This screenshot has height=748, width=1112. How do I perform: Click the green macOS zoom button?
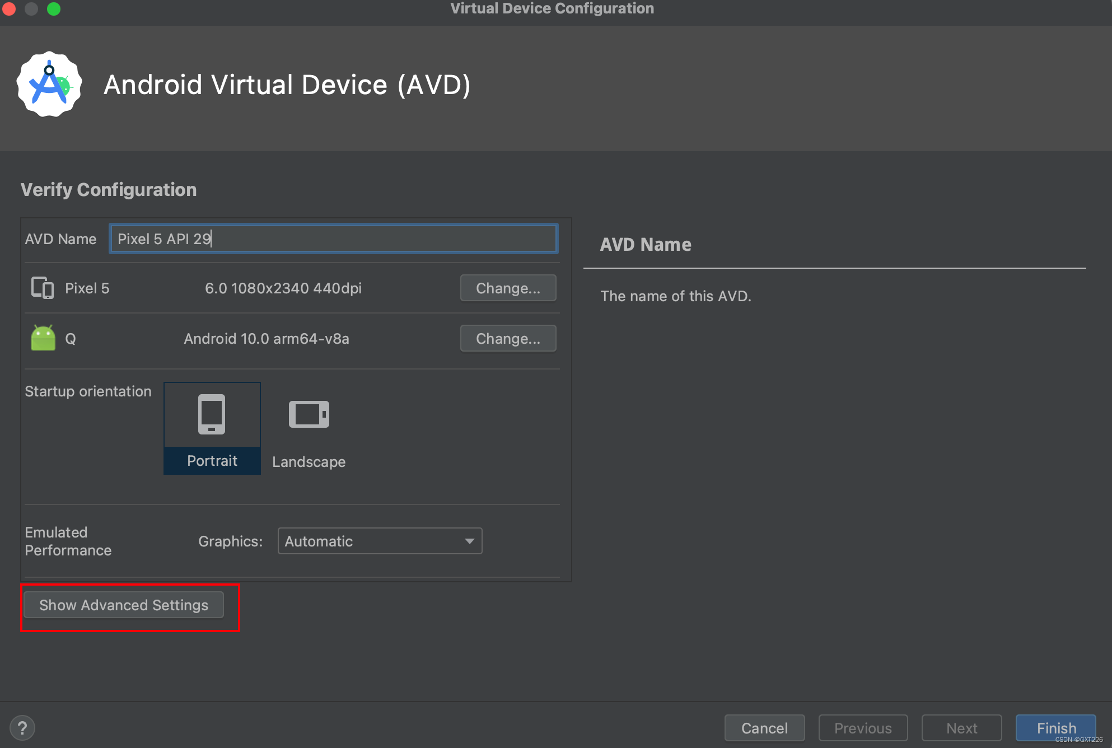[54, 9]
